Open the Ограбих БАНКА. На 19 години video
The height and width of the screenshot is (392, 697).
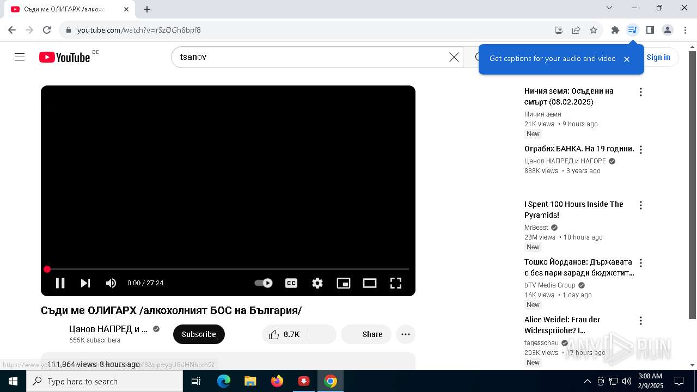pyautogui.click(x=579, y=149)
